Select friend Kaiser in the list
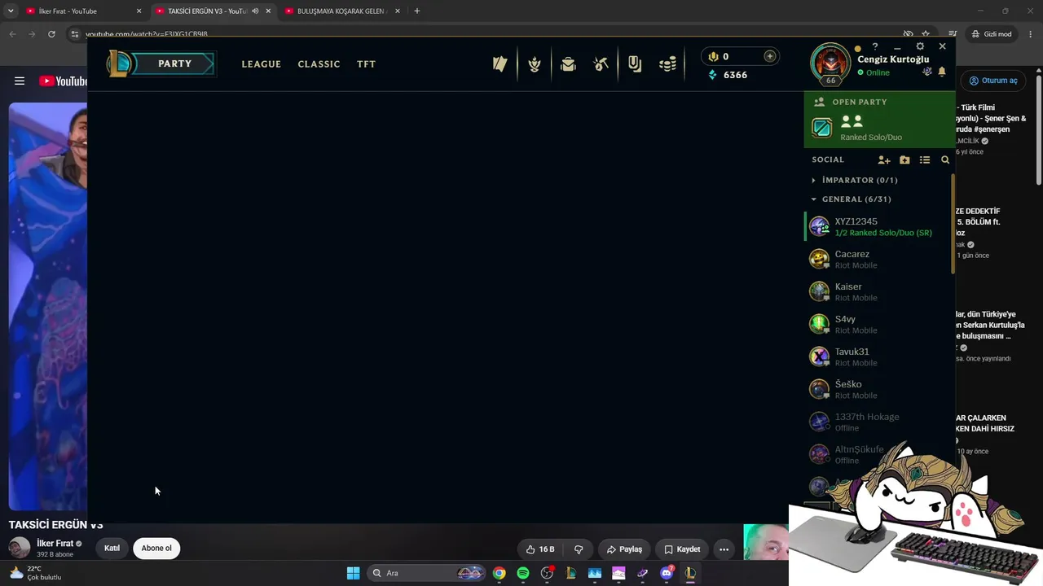Viewport: 1043px width, 586px height. pos(878,291)
